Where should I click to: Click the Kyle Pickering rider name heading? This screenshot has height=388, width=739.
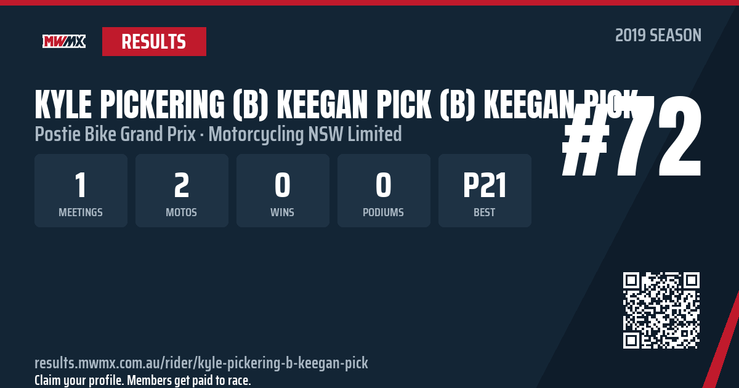tap(336, 105)
